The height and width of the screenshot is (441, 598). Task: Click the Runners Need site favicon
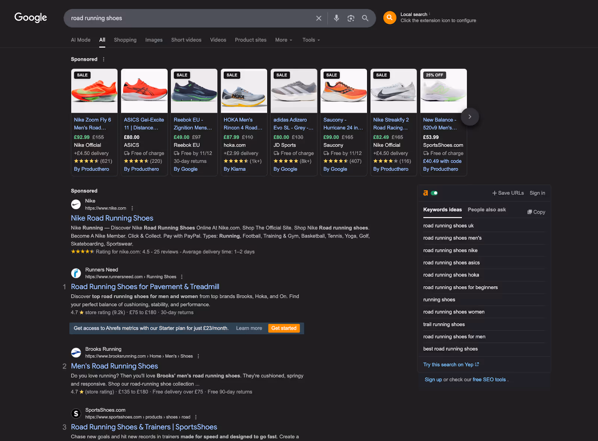(x=76, y=273)
